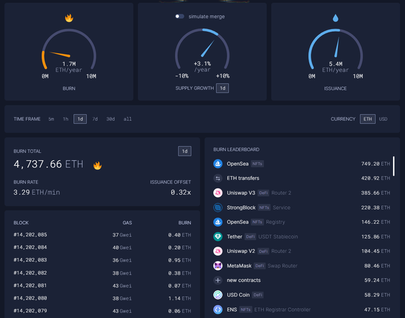Click the MetaMask fox icon
The height and width of the screenshot is (318, 405).
[x=218, y=266]
